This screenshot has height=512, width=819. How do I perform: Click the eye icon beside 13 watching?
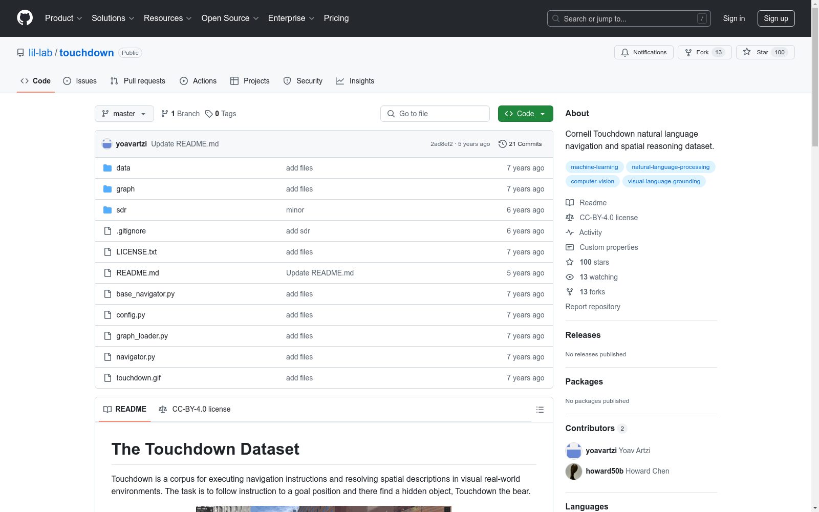point(570,277)
